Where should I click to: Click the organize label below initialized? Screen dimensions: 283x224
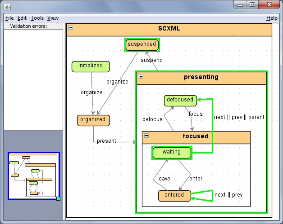(91, 92)
